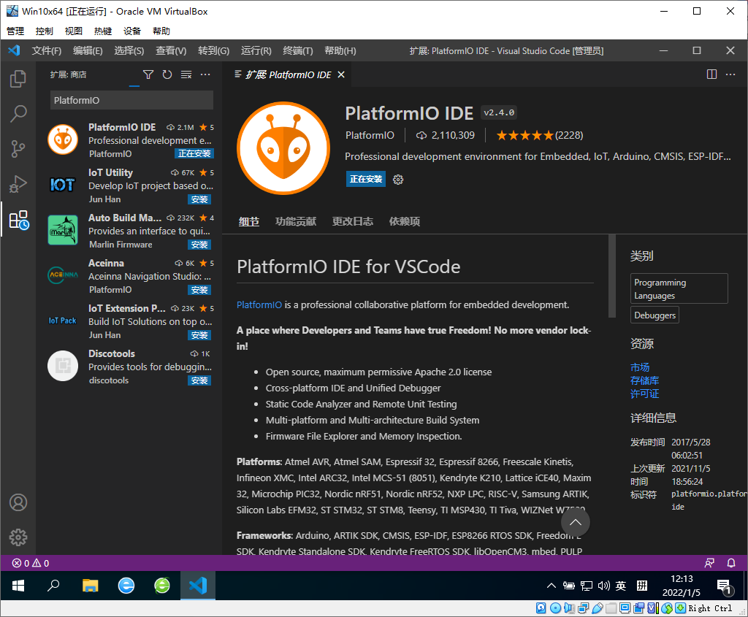The image size is (748, 617).
Task: Refresh the extensions list
Action: pyautogui.click(x=167, y=74)
